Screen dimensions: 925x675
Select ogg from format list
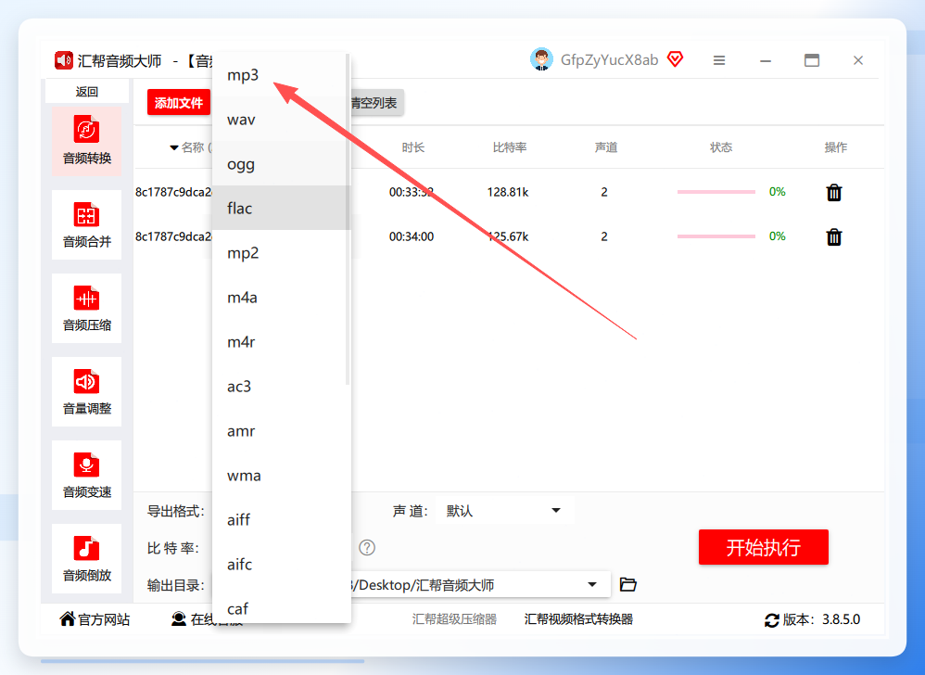pyautogui.click(x=281, y=163)
